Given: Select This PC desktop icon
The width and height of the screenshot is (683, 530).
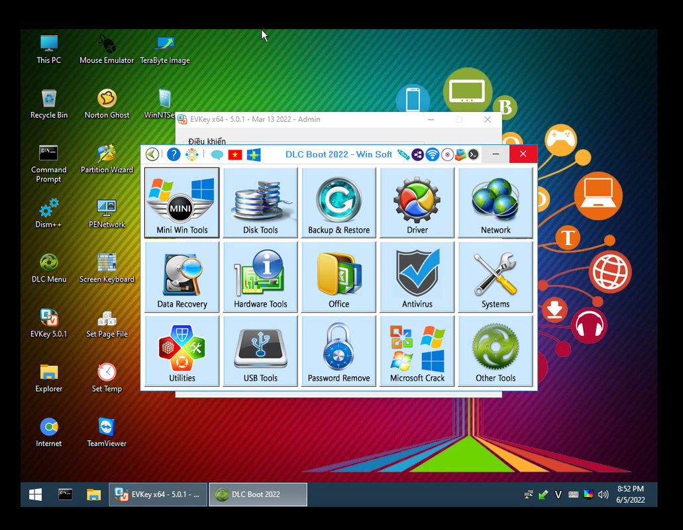Looking at the screenshot, I should click(49, 50).
